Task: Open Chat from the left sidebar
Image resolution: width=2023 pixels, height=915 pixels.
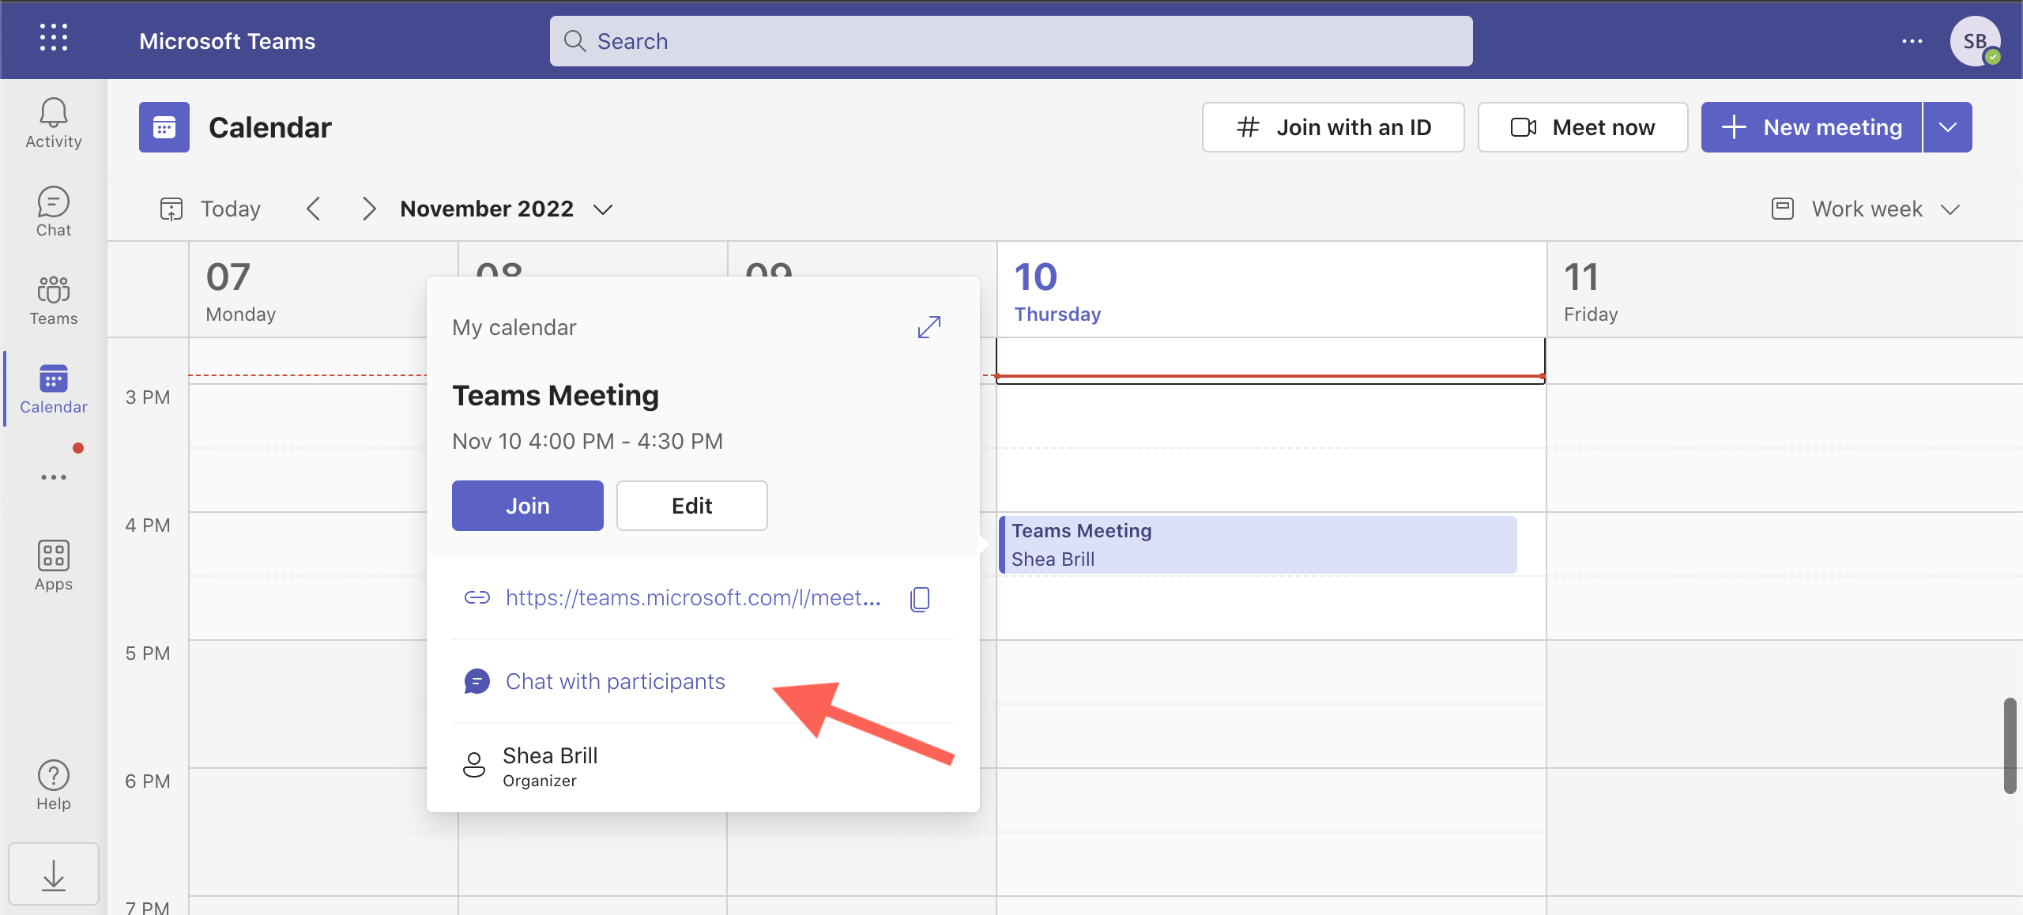Action: (x=54, y=212)
